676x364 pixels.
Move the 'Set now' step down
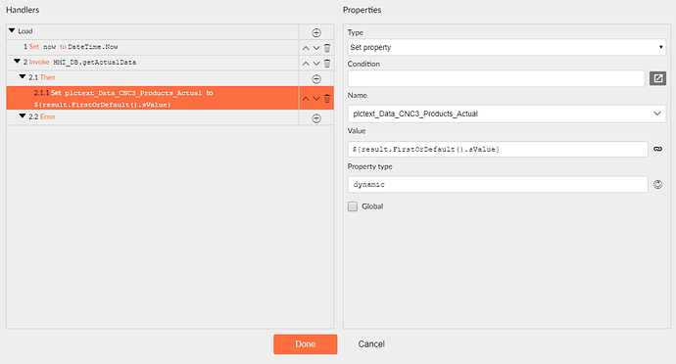(x=316, y=48)
